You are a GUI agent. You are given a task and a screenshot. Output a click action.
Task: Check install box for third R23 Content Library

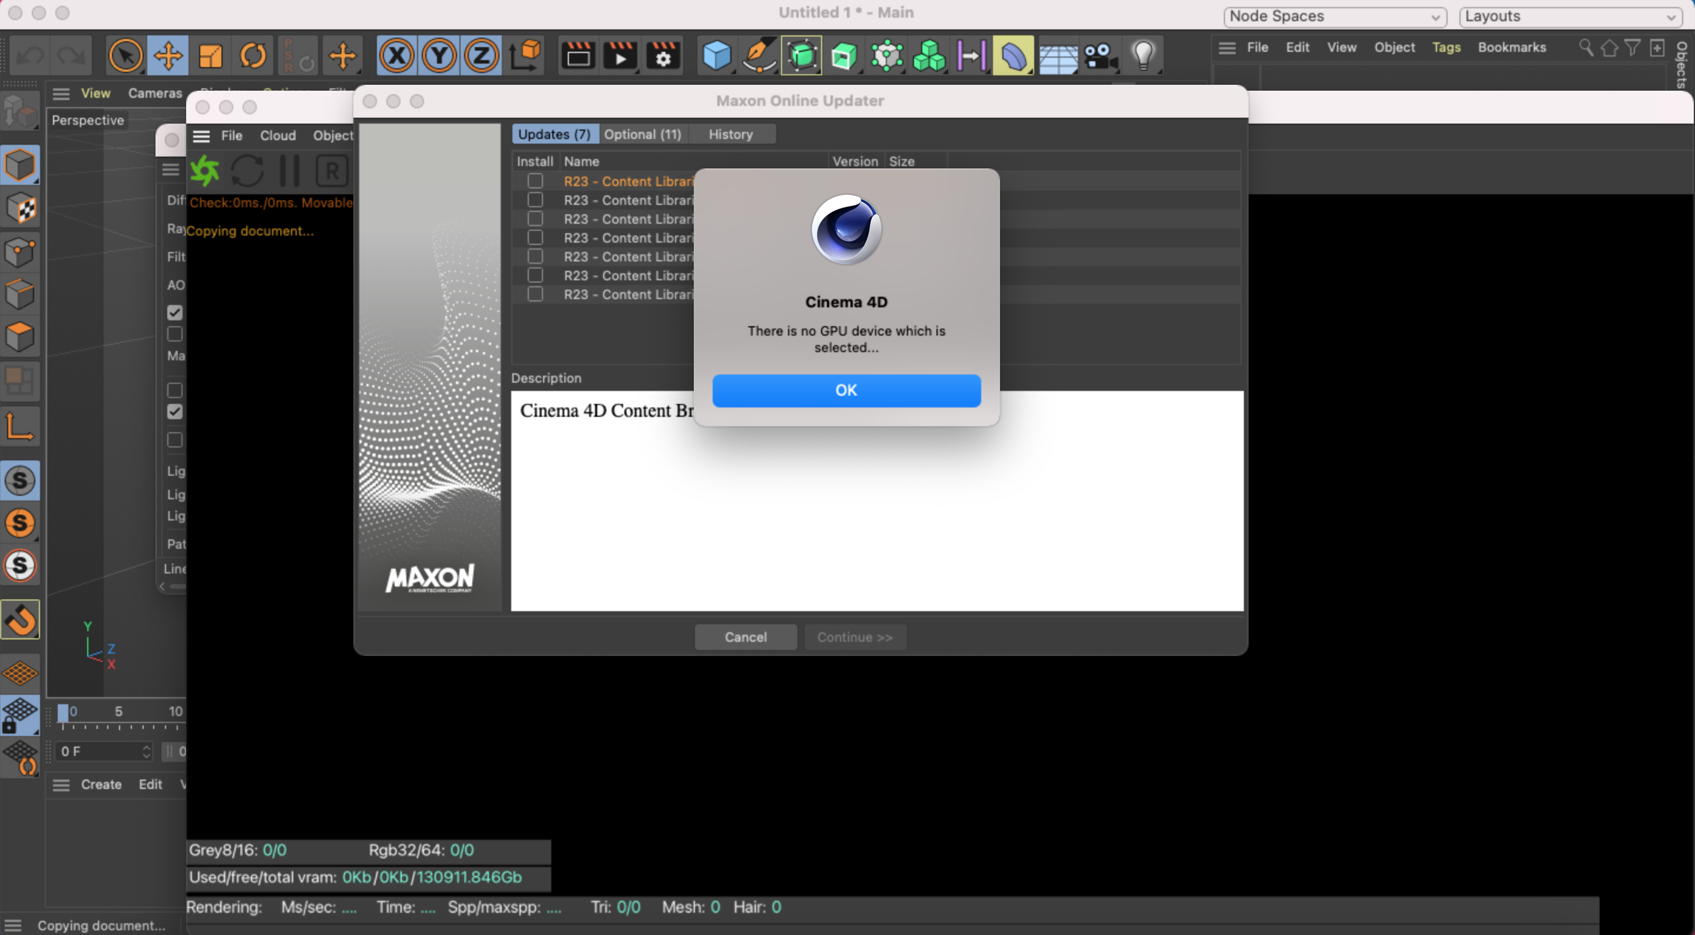click(x=535, y=218)
